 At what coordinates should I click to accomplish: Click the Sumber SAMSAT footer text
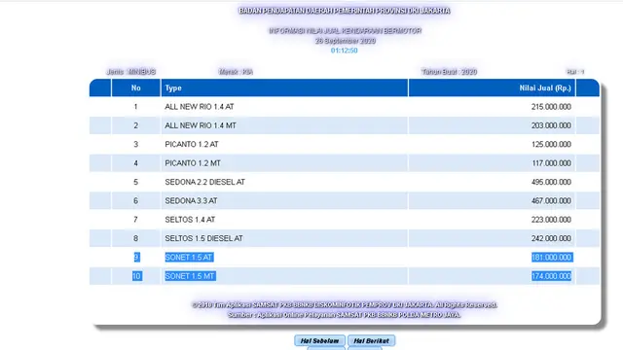coord(344,315)
